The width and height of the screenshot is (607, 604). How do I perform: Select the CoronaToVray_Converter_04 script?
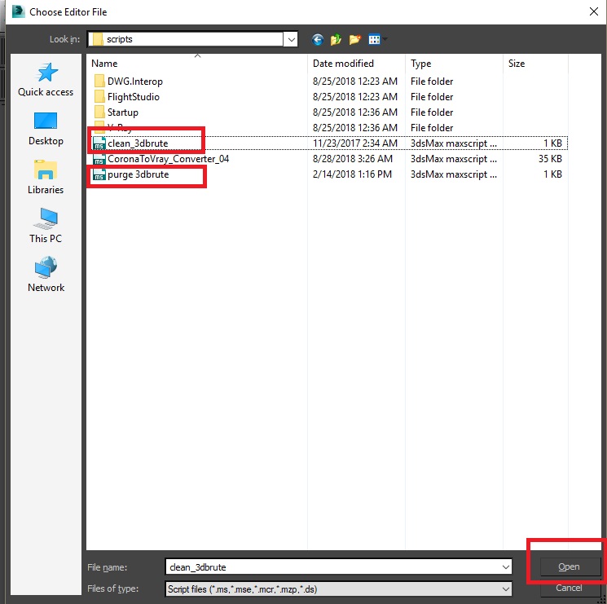(168, 159)
